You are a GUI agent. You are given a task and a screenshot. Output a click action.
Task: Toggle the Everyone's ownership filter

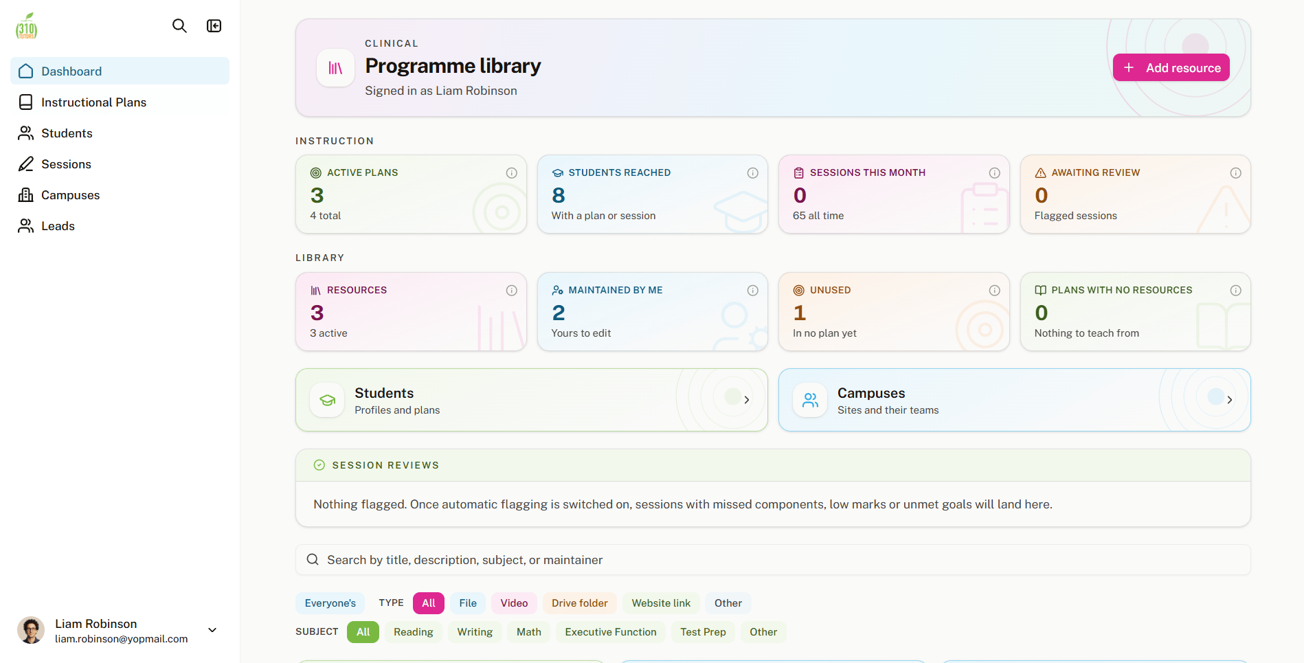click(330, 603)
